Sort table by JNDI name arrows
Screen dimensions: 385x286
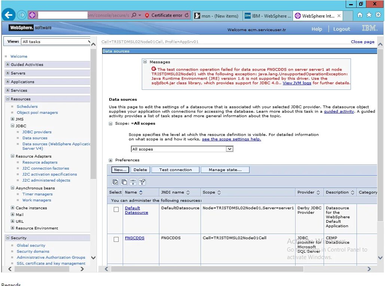click(188, 192)
